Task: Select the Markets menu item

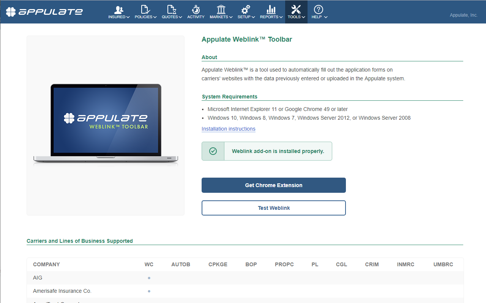Action: (219, 17)
